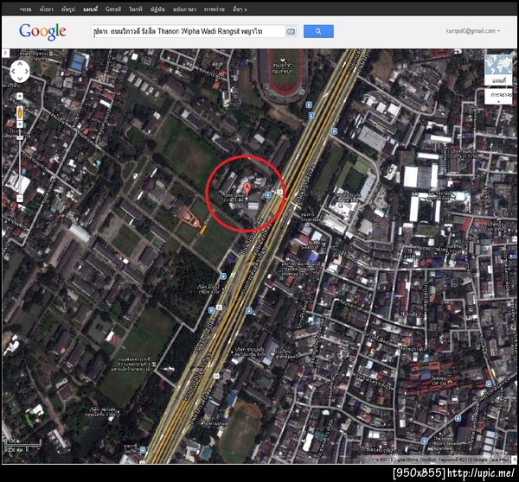The width and height of the screenshot is (519, 482).
Task: Click the transit icon just below the stadium one
Action: [311, 116]
